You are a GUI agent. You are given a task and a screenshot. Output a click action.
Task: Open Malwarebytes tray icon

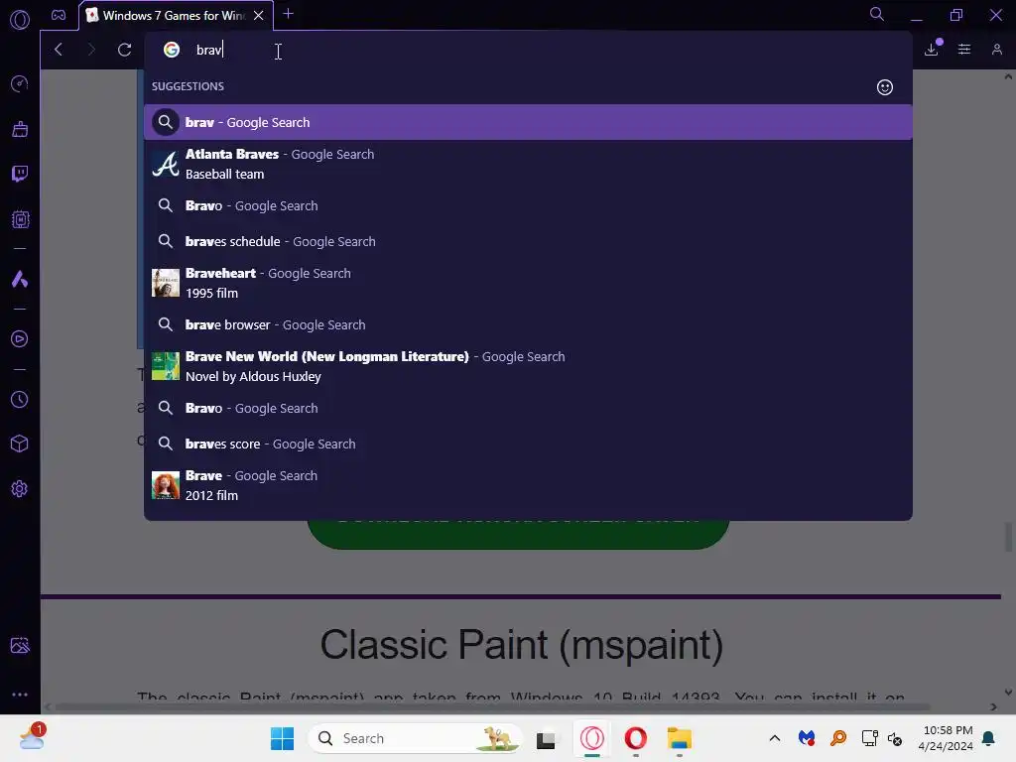coord(807,738)
